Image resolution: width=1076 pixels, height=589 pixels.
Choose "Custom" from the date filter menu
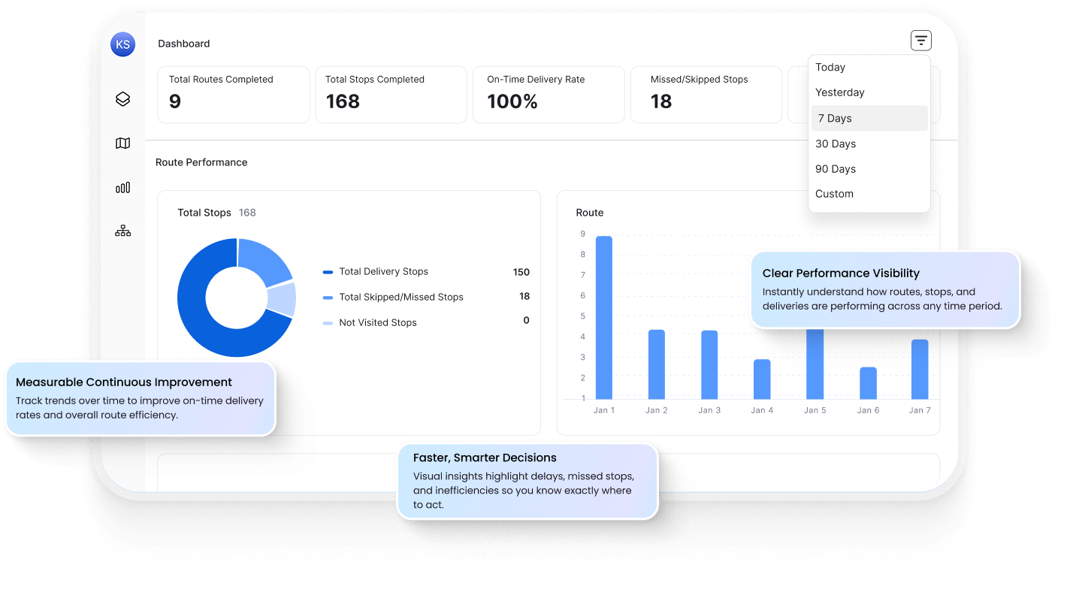[x=834, y=193]
